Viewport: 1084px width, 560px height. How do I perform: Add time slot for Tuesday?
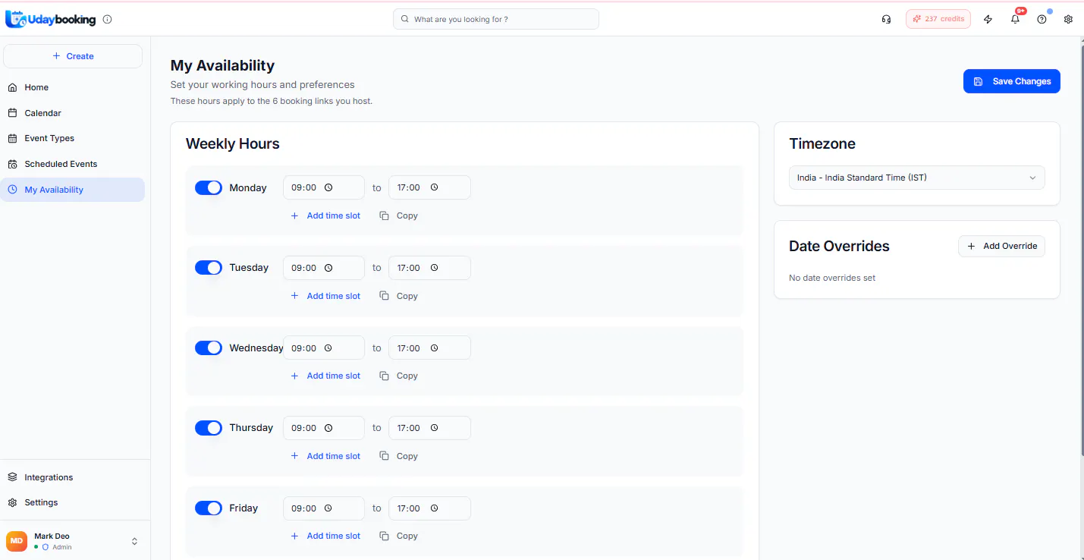tap(325, 296)
